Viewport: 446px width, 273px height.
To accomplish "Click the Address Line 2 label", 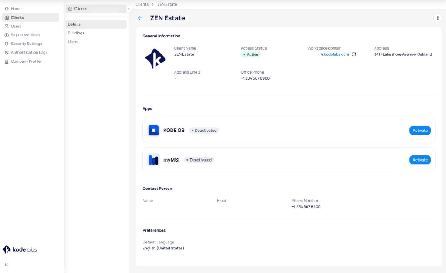I will pos(187,72).
